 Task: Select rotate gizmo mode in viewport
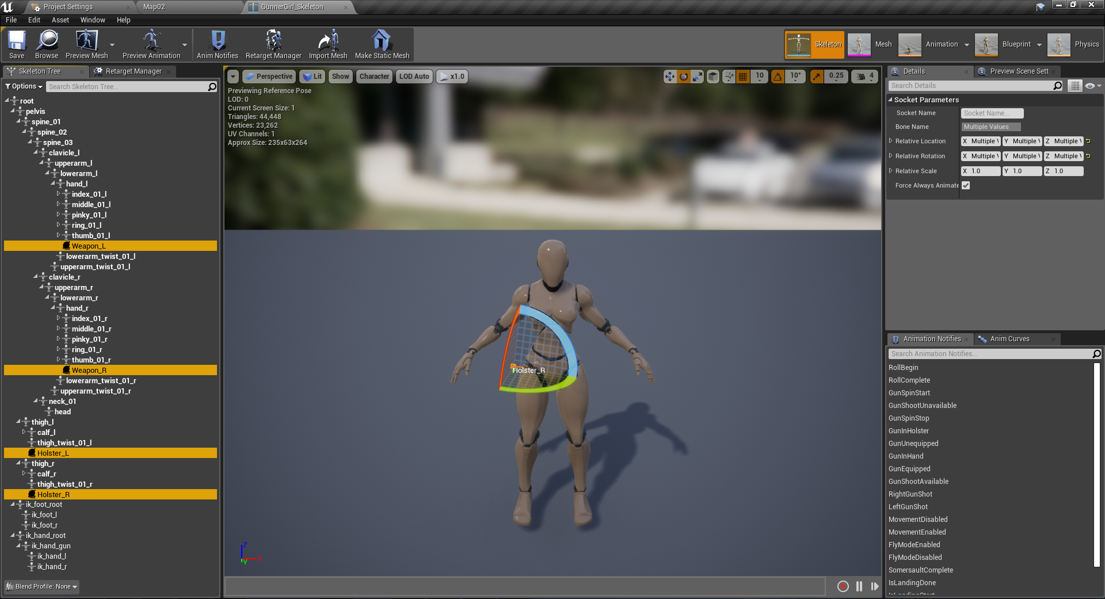(684, 77)
